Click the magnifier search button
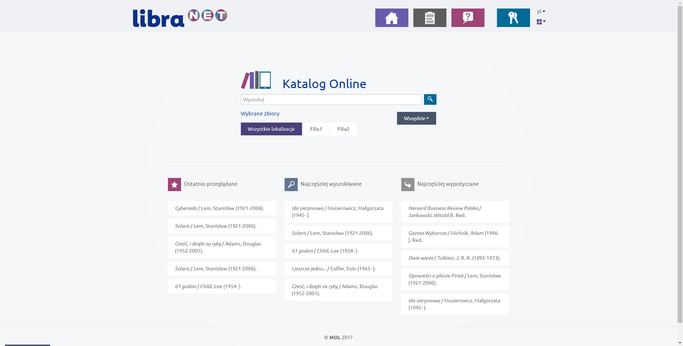This screenshot has width=683, height=346. [x=430, y=99]
